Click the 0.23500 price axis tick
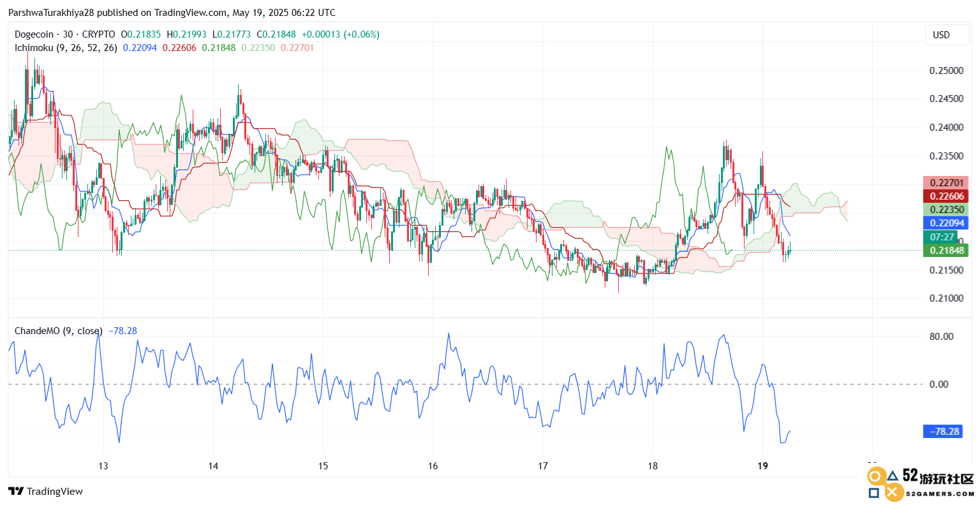980x505 pixels. [x=946, y=156]
